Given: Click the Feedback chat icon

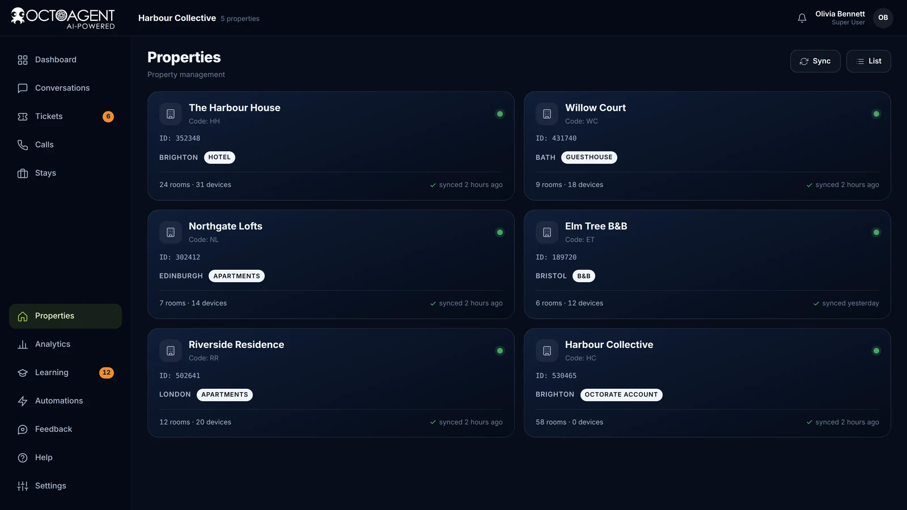Looking at the screenshot, I should tap(23, 430).
